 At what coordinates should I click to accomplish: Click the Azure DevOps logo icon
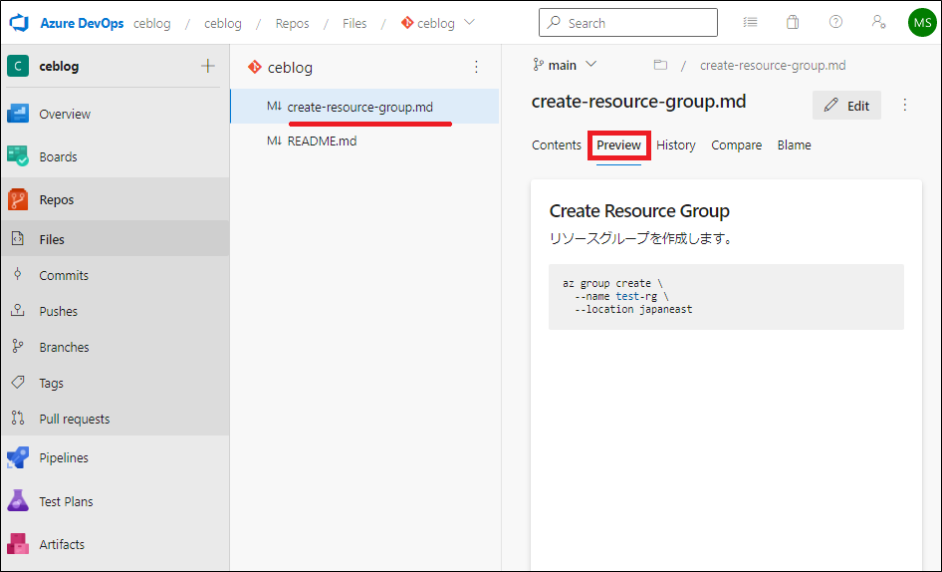point(19,23)
